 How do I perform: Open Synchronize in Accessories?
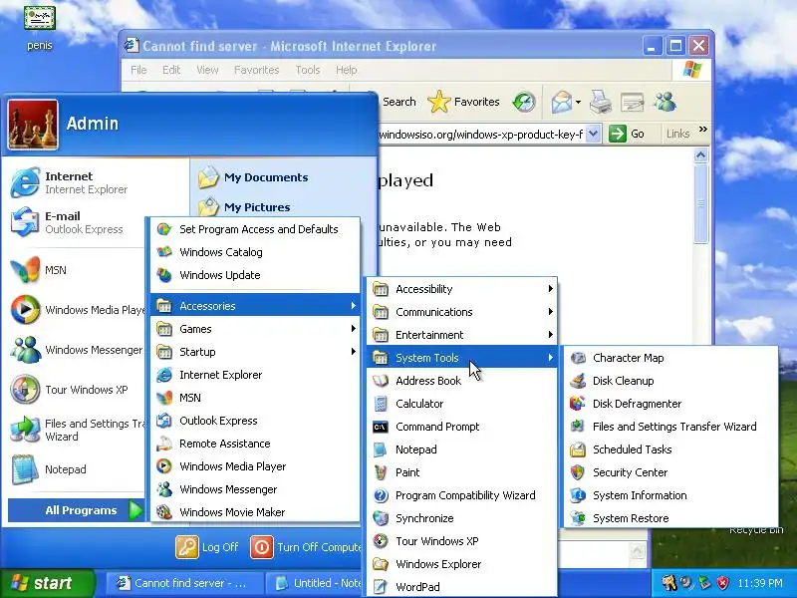(x=461, y=517)
